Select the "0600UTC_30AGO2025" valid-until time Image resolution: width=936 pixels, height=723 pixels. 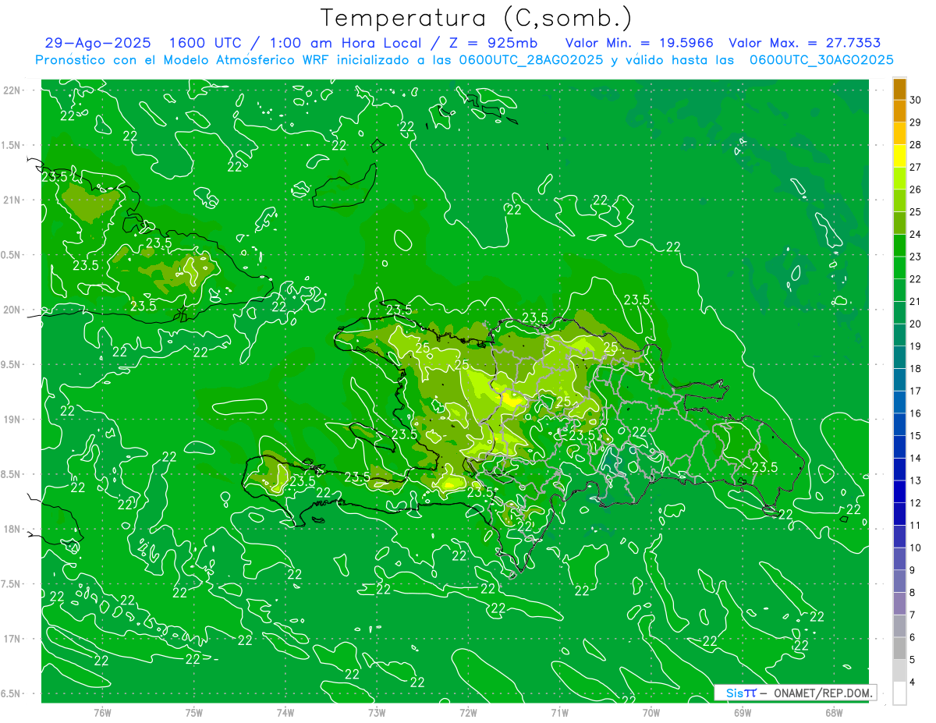(x=821, y=60)
